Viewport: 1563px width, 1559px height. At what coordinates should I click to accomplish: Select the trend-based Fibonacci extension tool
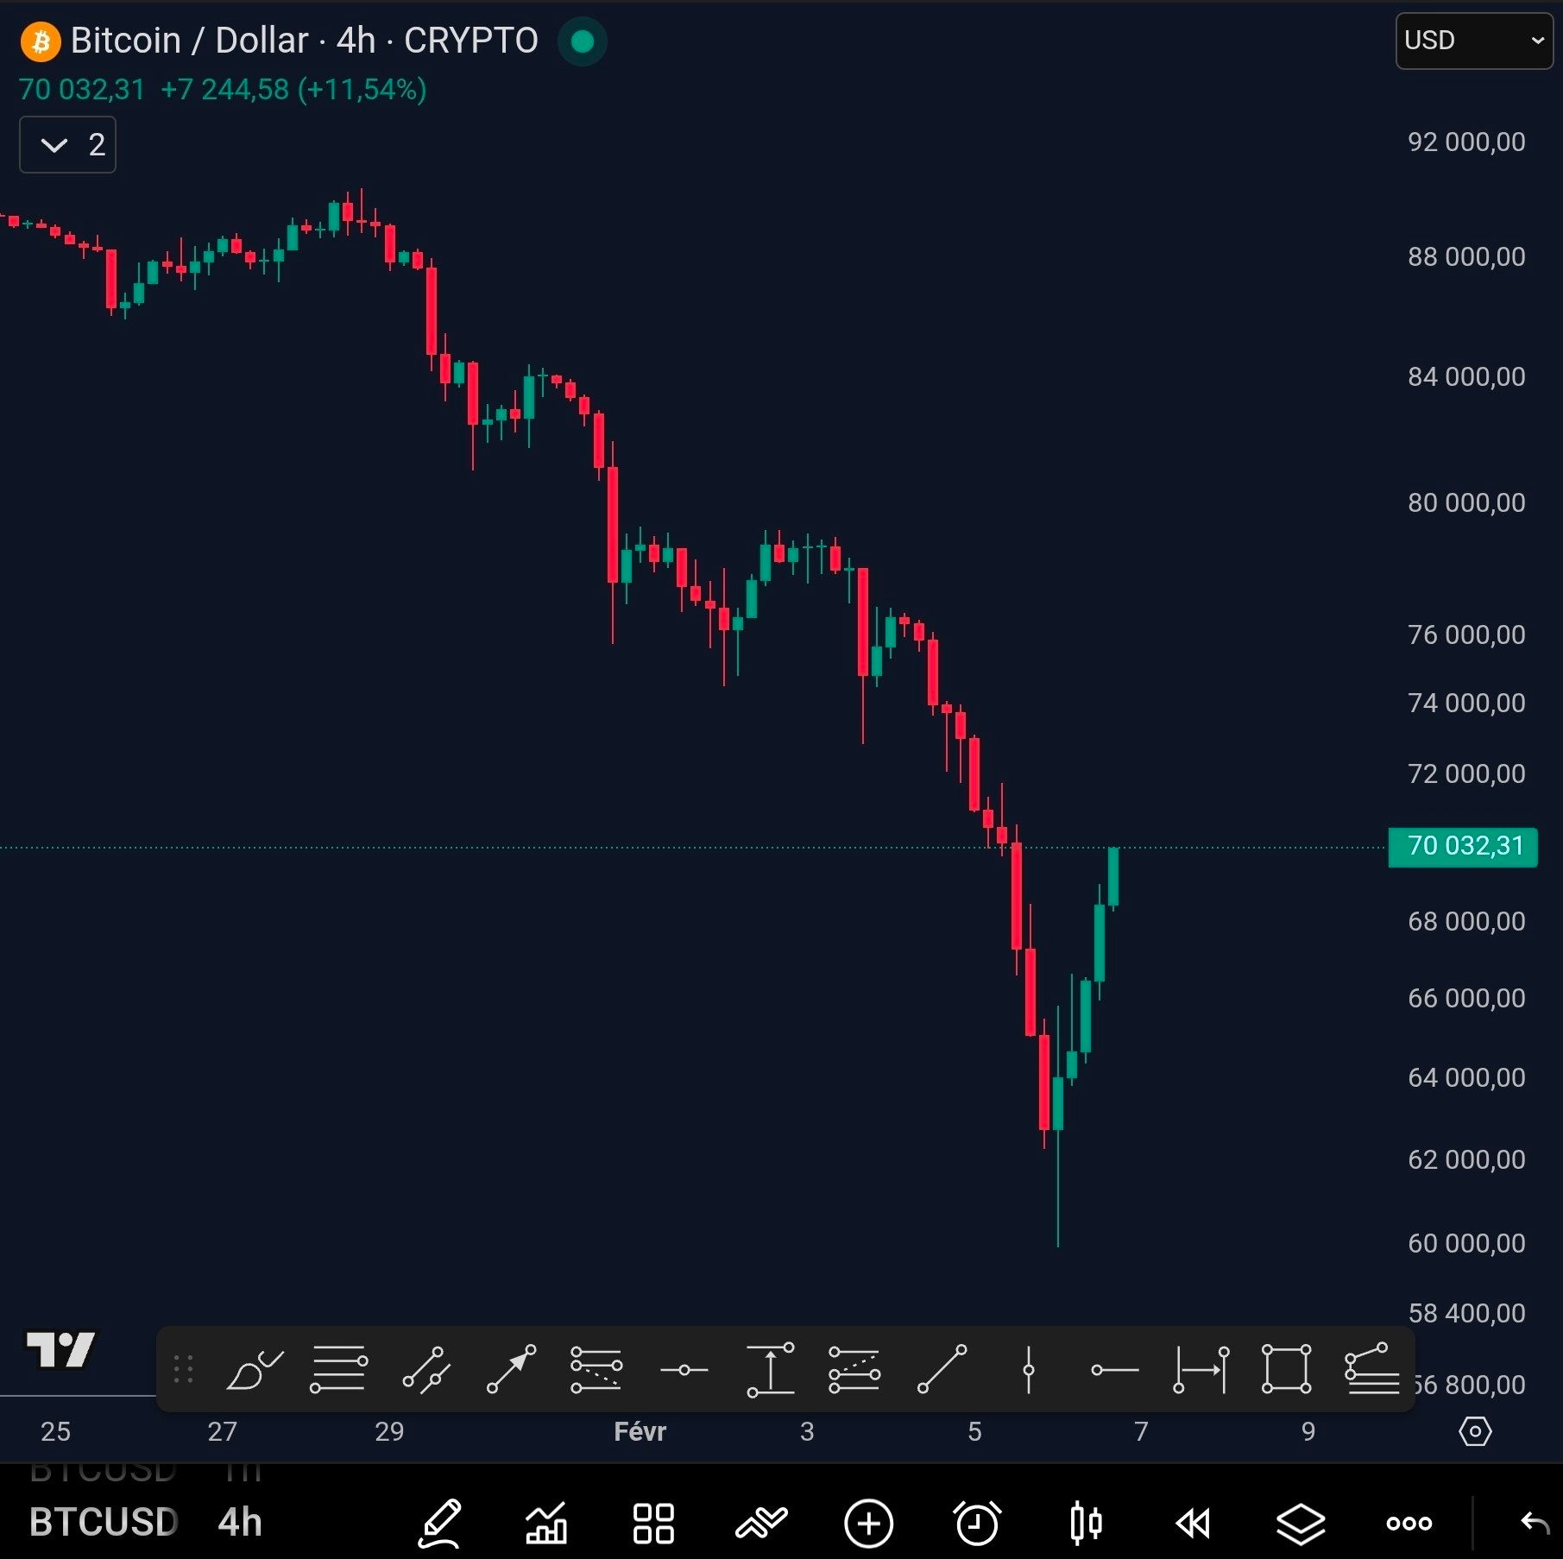tap(854, 1369)
